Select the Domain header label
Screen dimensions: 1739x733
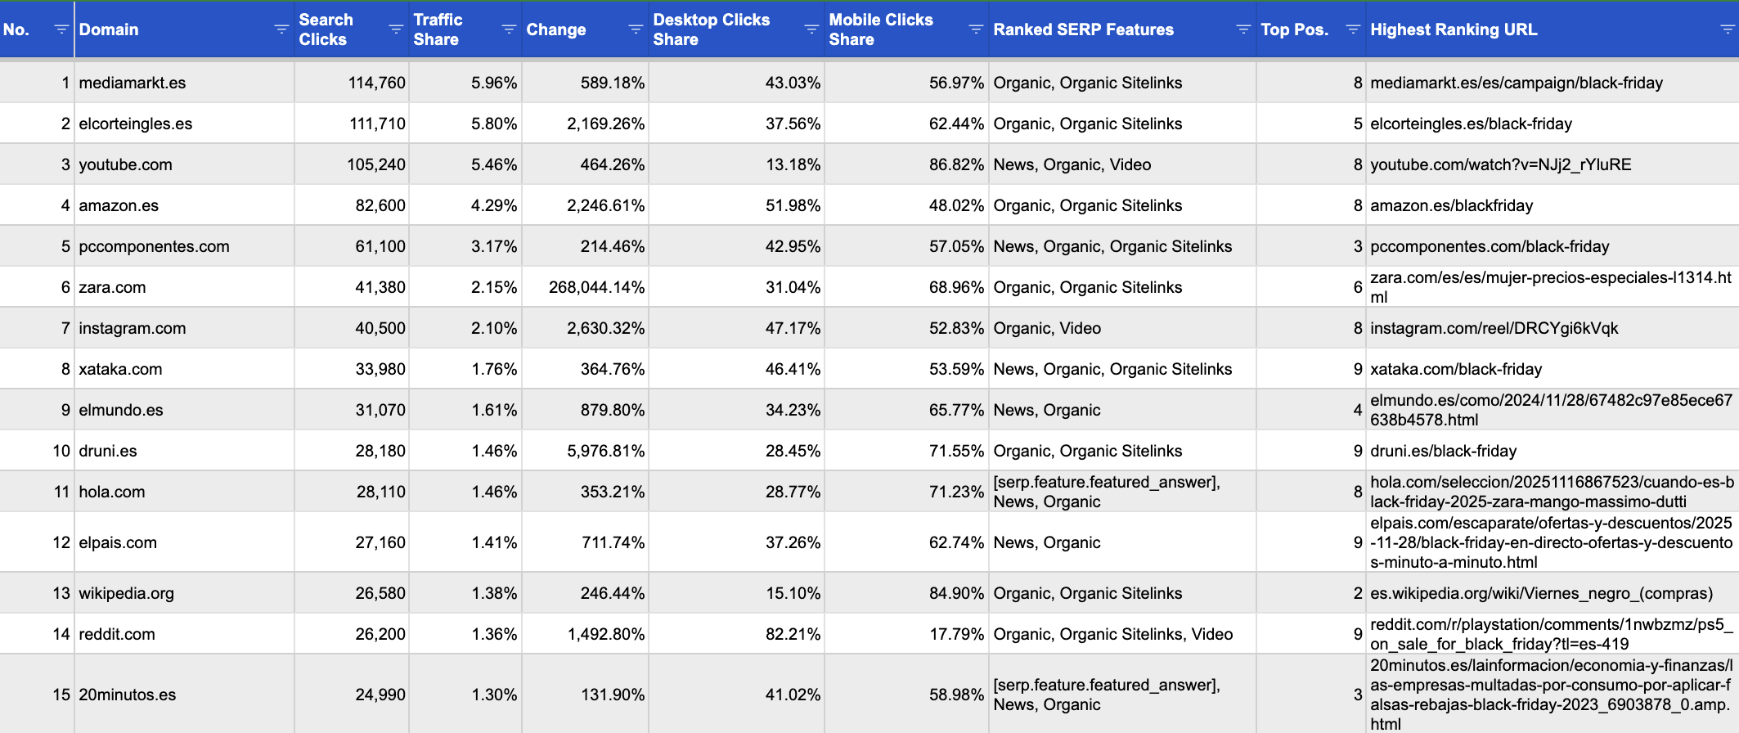[109, 29]
